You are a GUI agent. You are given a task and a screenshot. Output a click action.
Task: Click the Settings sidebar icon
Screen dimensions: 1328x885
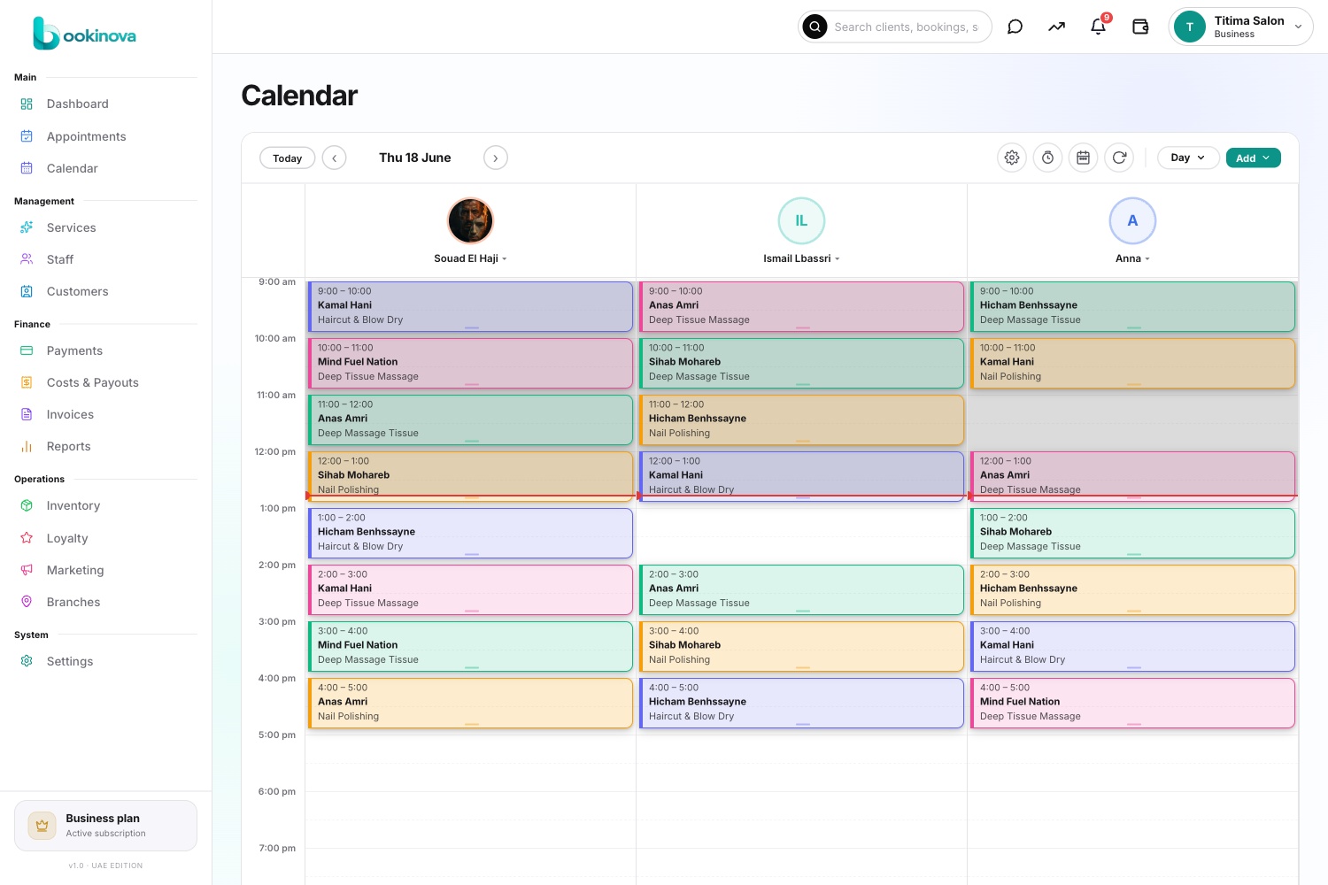[x=27, y=661]
